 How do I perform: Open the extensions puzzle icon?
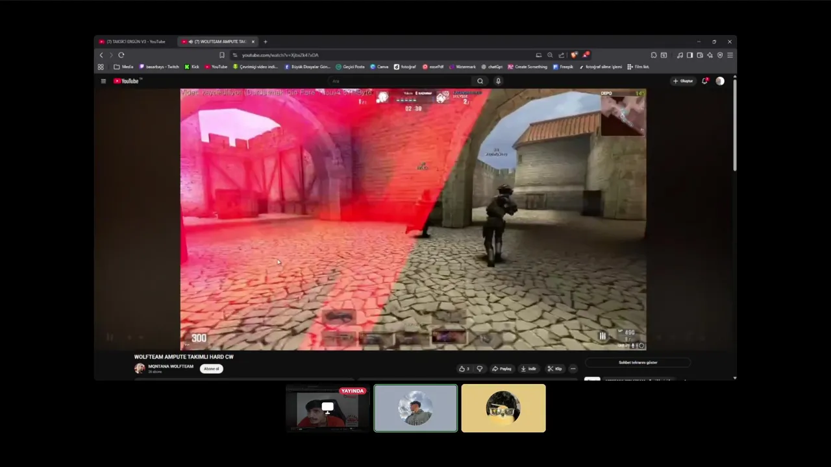coord(654,55)
